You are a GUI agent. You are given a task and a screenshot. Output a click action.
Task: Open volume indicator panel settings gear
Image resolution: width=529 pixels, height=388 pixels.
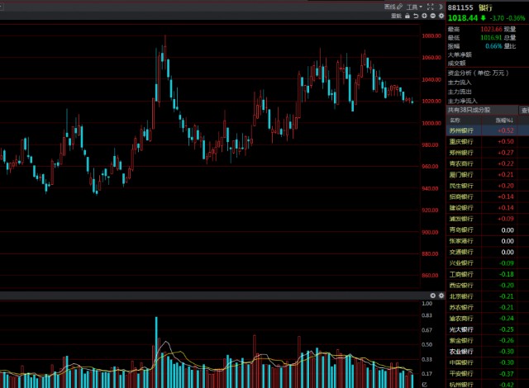click(x=431, y=295)
